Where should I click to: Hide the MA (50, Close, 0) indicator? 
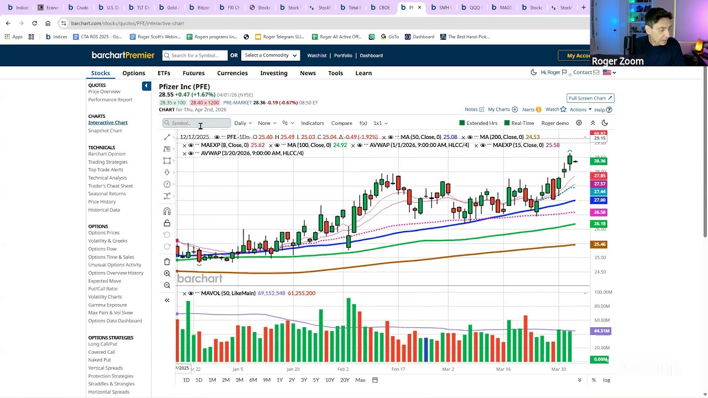click(x=391, y=137)
